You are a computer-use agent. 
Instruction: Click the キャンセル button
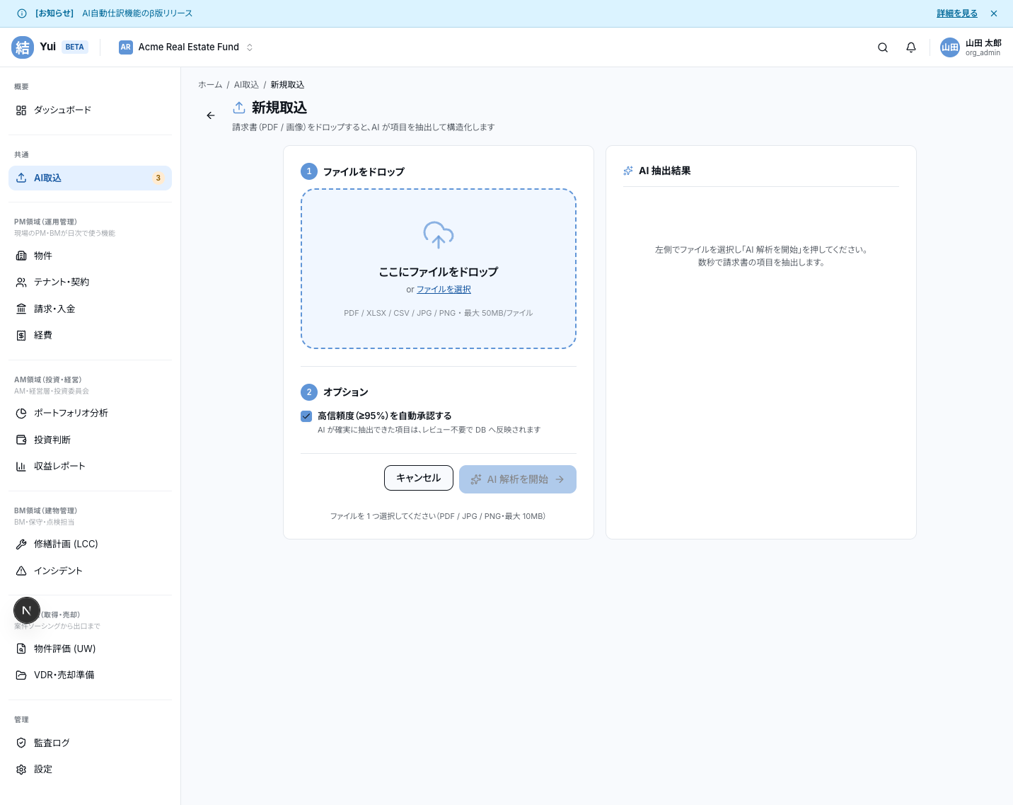[419, 478]
